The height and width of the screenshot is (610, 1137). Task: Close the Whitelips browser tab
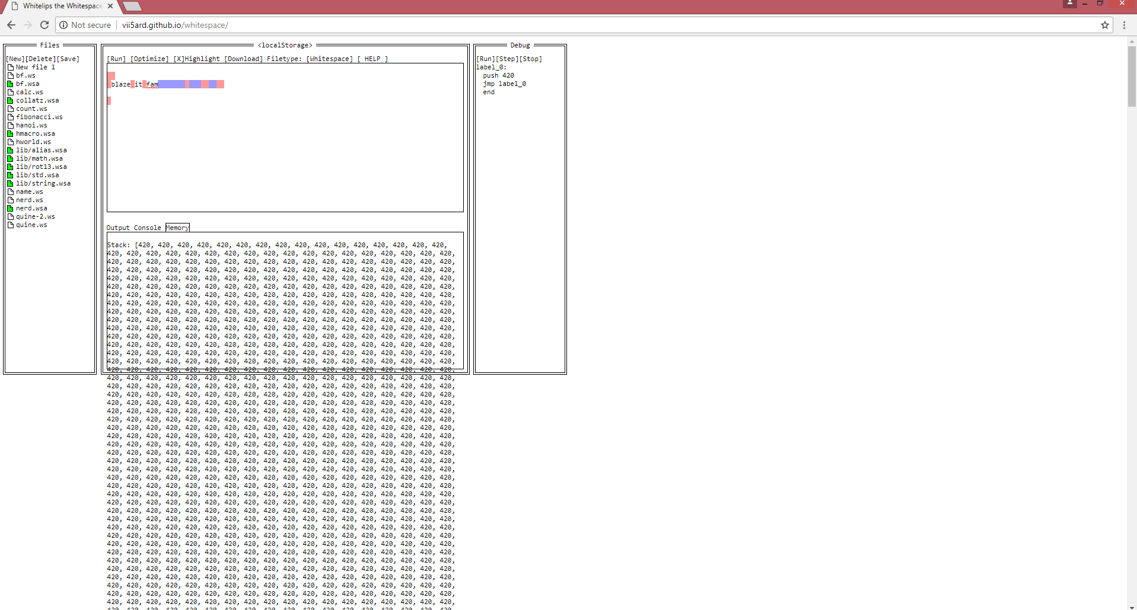pyautogui.click(x=110, y=6)
